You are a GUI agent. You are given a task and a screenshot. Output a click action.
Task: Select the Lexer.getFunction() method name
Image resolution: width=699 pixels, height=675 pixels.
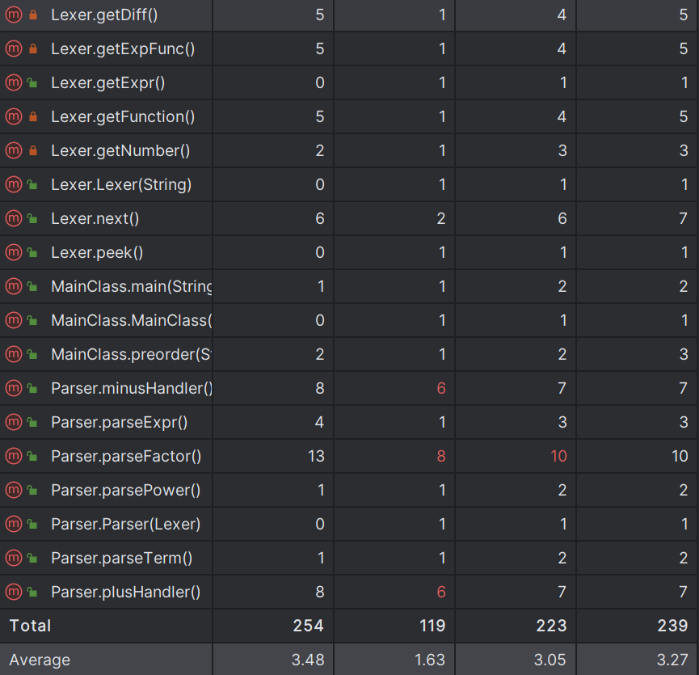tap(123, 116)
